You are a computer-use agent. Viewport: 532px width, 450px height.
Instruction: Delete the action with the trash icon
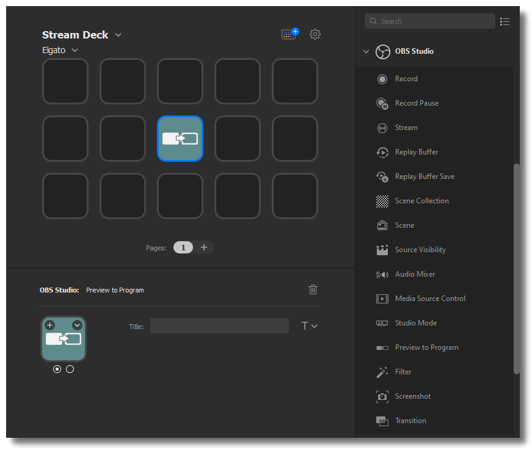tap(313, 289)
